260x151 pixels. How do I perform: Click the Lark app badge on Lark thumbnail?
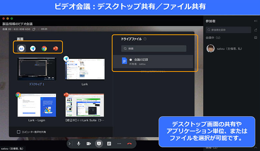tap(66, 59)
